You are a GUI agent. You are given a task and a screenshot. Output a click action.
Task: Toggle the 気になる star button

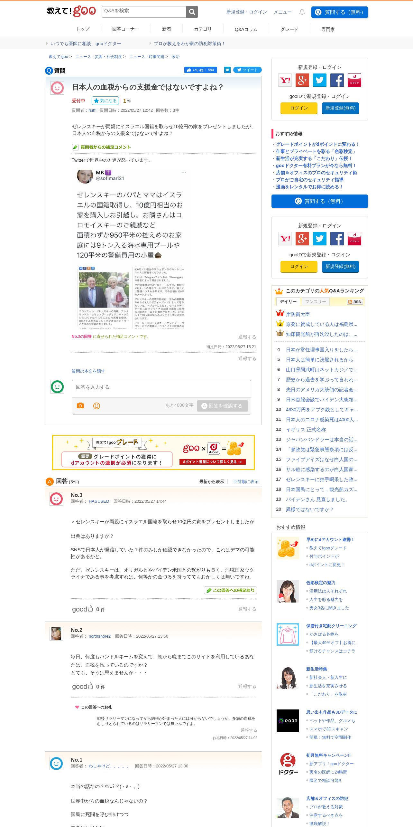point(105,101)
